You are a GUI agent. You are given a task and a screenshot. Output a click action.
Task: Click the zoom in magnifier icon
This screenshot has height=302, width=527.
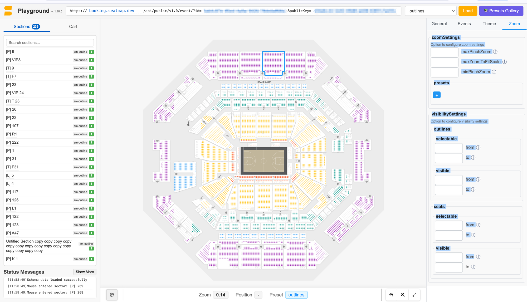403,295
